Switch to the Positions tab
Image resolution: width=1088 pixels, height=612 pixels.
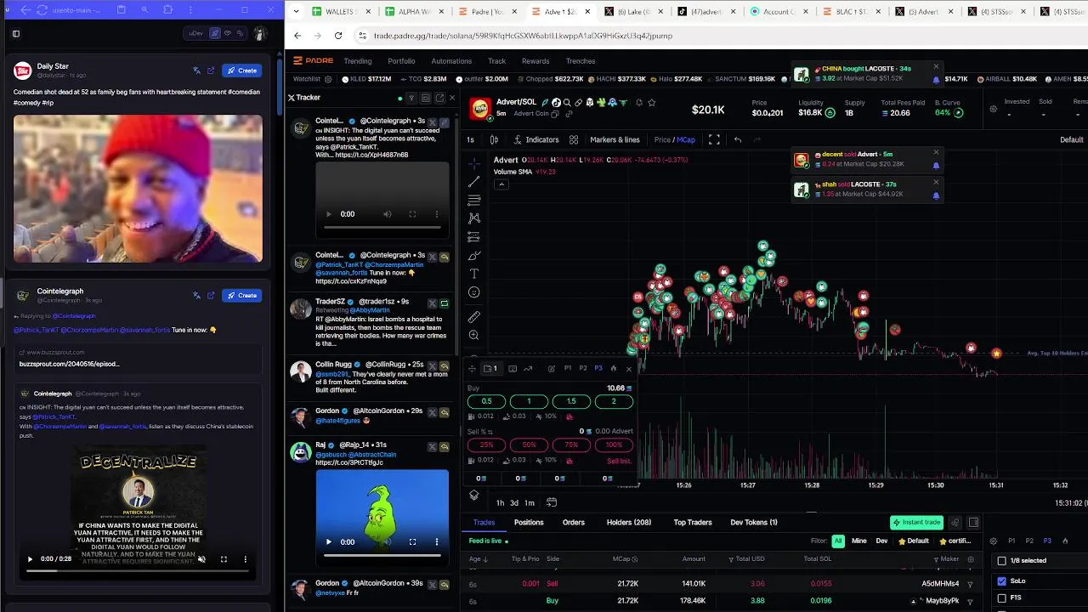coord(529,522)
